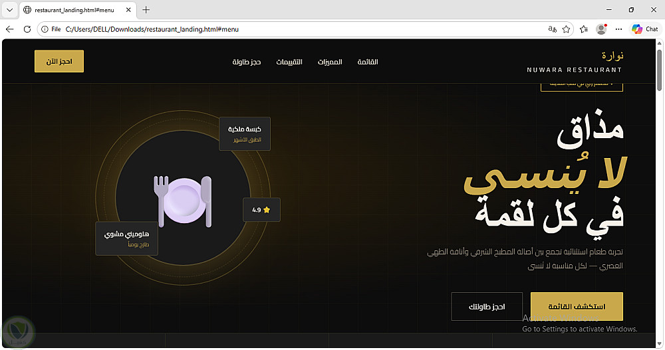Restore down the browser window

pyautogui.click(x=632, y=10)
